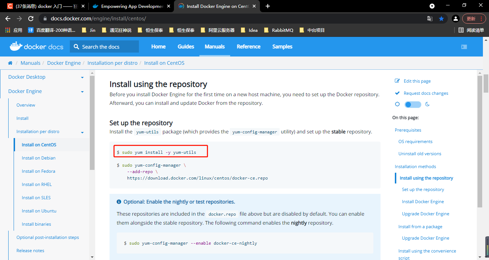Switch to Empowering App Development tab
The image size is (489, 260).
coord(131,6)
